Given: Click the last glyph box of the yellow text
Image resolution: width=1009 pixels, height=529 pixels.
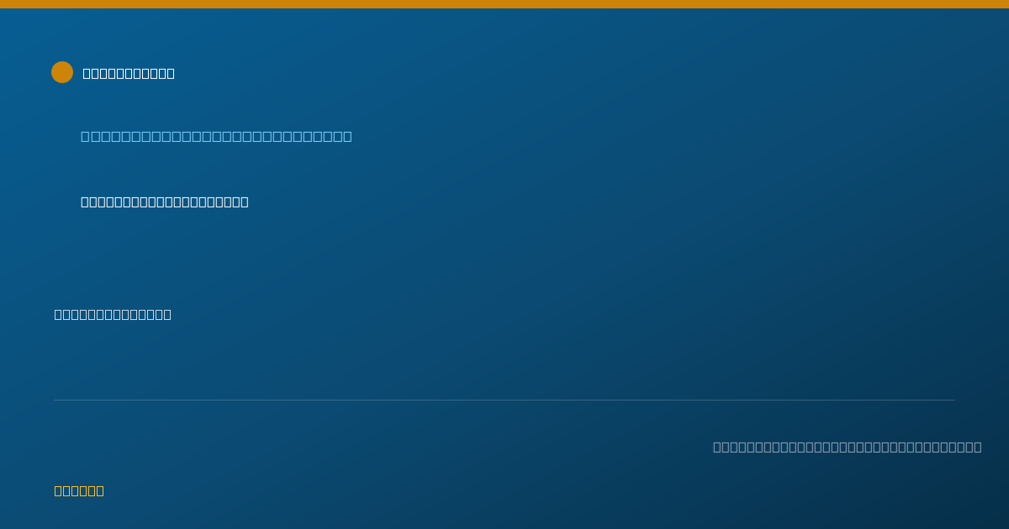Looking at the screenshot, I should [x=100, y=490].
